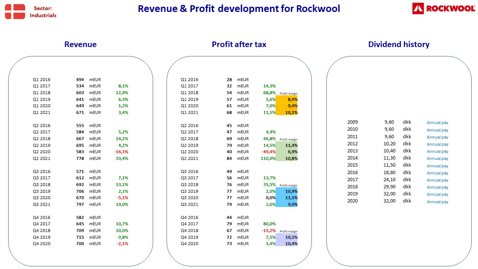
Task: Click Q1 2016 revenue value 494
Action: point(80,80)
